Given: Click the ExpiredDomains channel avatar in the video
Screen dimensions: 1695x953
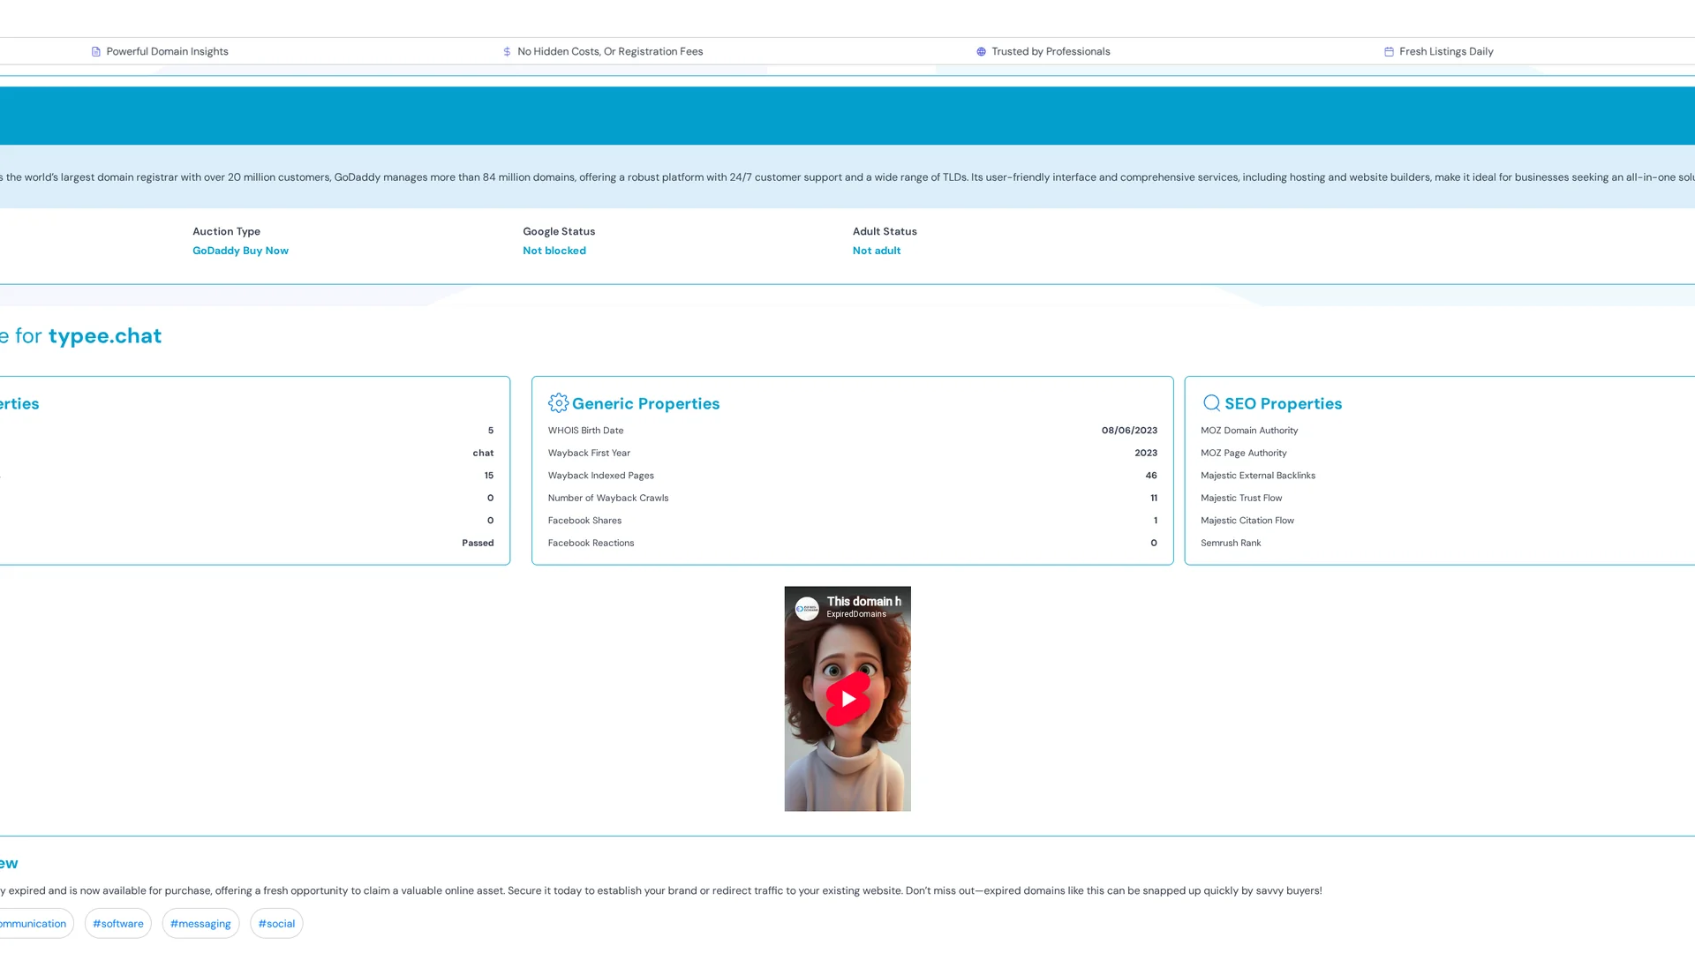Looking at the screenshot, I should click(807, 609).
